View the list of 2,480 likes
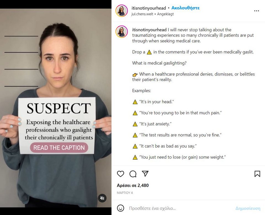265x215 pixels. 133,185
